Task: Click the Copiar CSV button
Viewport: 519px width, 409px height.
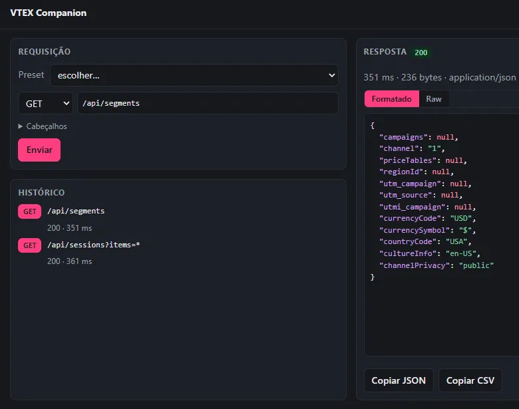Action: click(x=470, y=380)
